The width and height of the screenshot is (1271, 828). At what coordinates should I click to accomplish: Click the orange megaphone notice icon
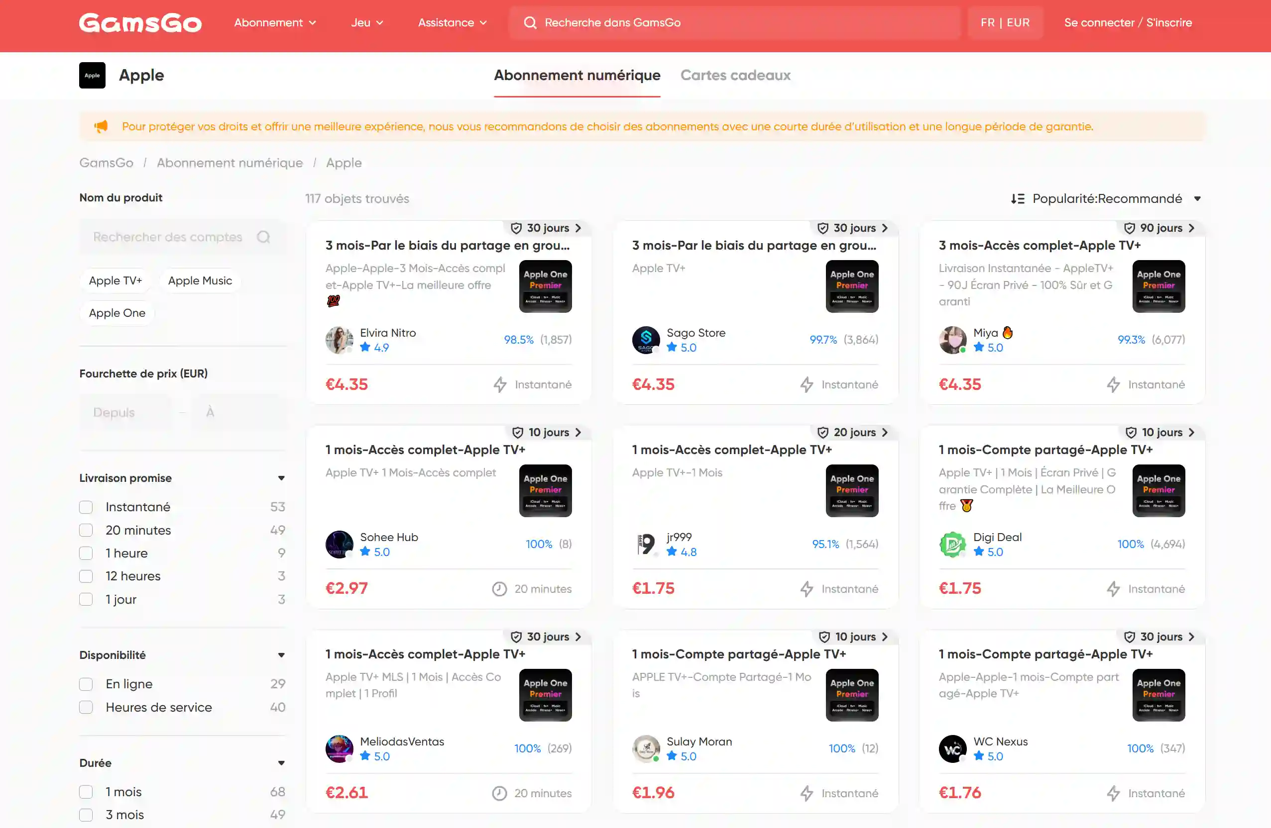(x=101, y=126)
